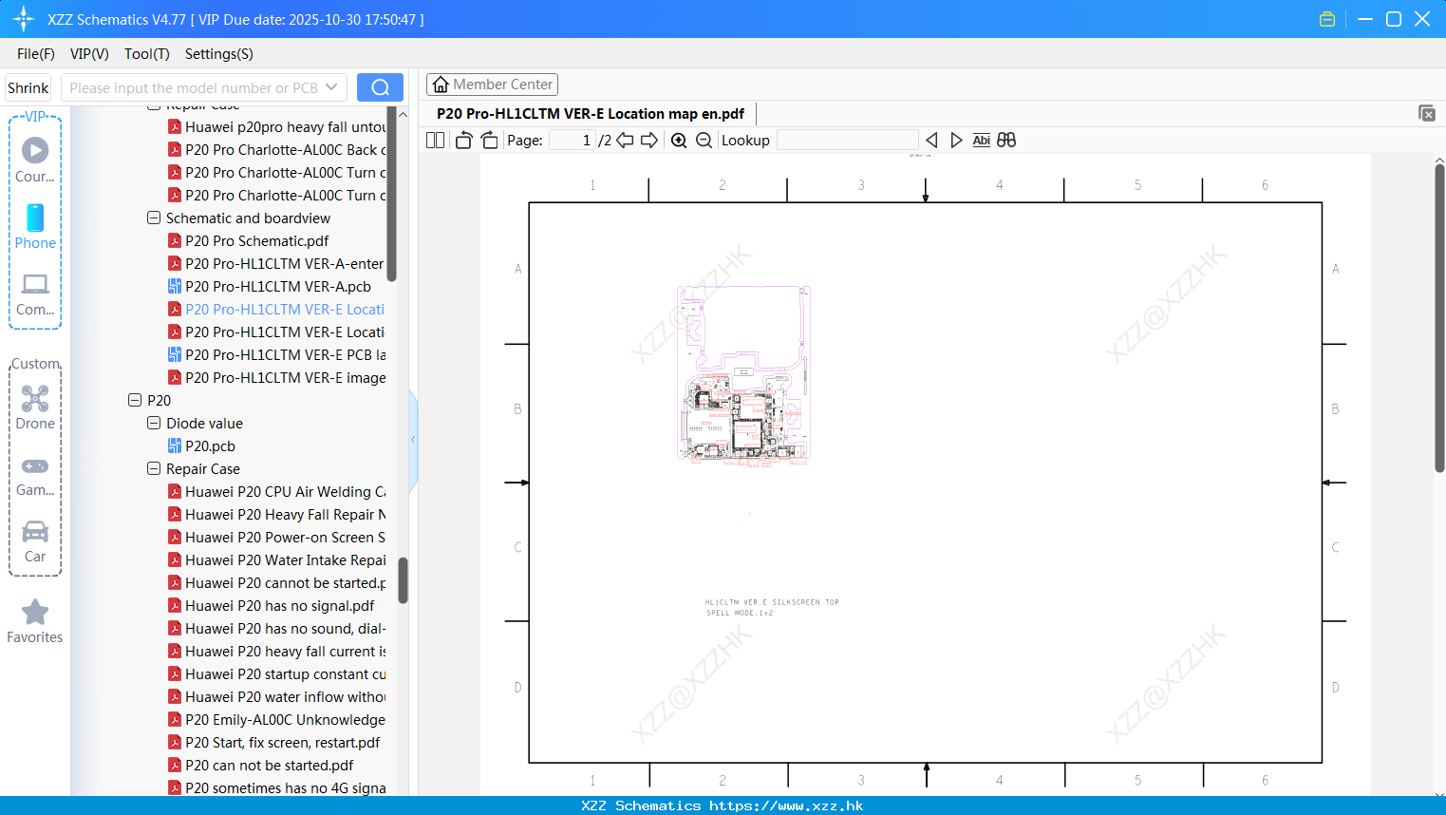1446x815 pixels.
Task: Click the blue search button
Action: point(380,87)
